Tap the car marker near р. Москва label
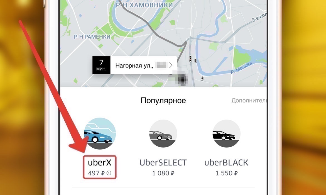326x195 pixels. point(202,79)
